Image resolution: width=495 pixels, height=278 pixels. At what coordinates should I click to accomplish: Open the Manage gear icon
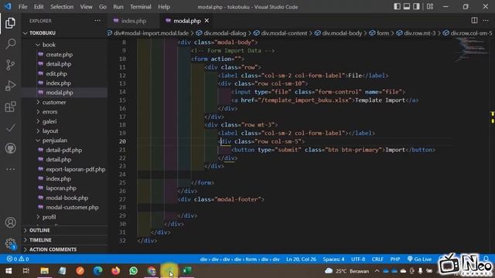10,243
